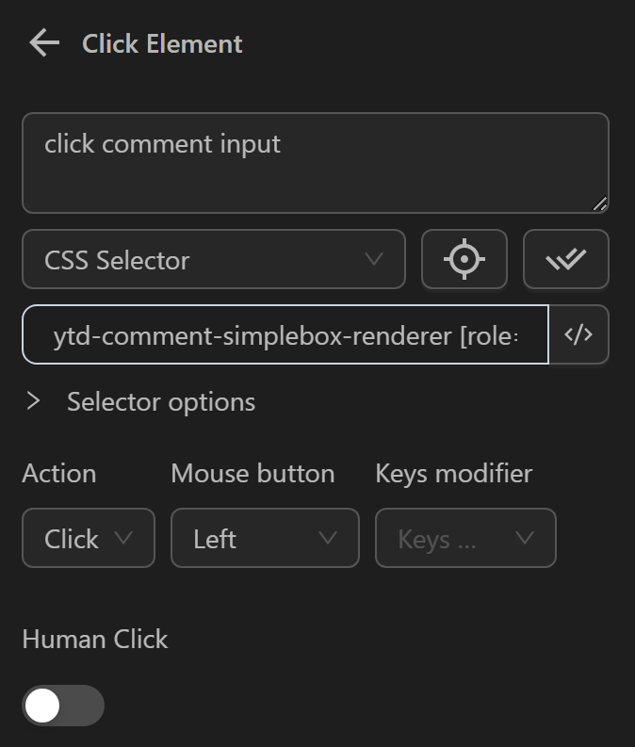Enable the Human Click toggle
635x747 pixels.
click(x=62, y=706)
